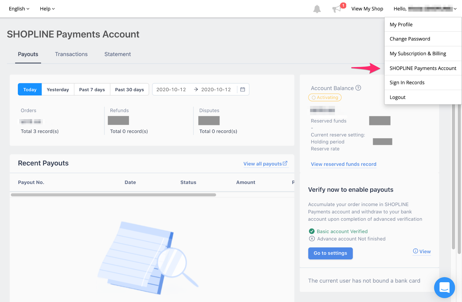Click the Account Balance help question icon
This screenshot has height=302, width=462.
click(358, 88)
